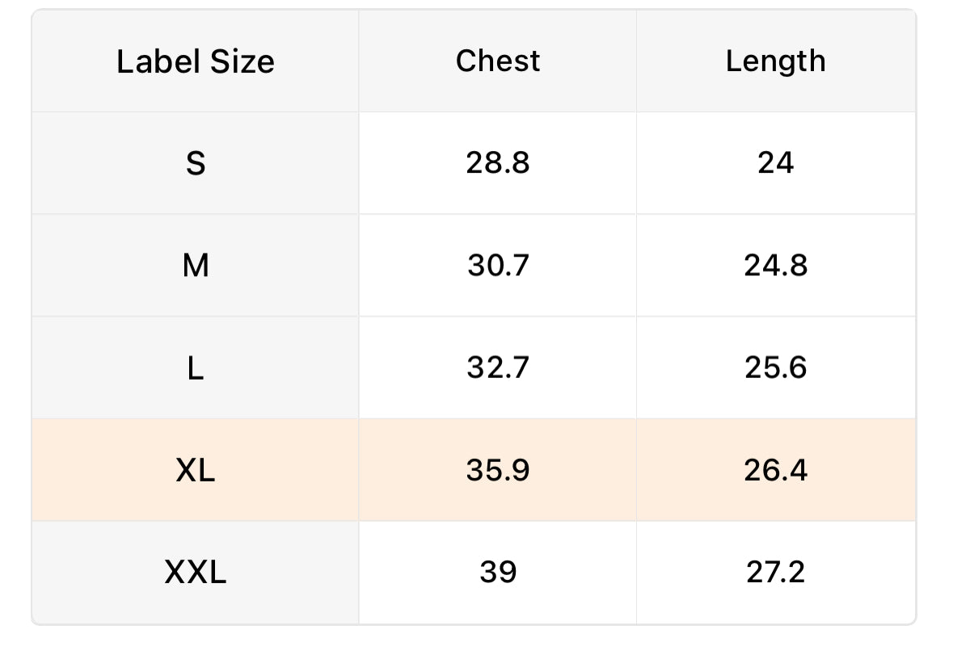This screenshot has width=953, height=655.
Task: Click length value 24 for size S
Action: tap(775, 162)
